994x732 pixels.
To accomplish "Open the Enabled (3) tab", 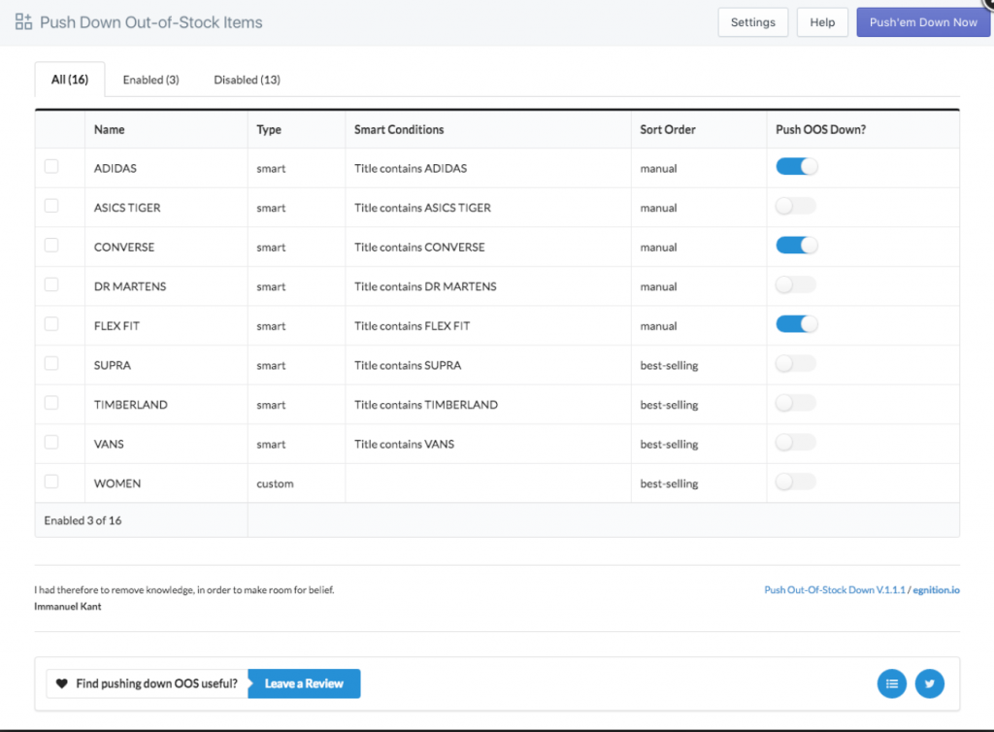I will pyautogui.click(x=150, y=80).
